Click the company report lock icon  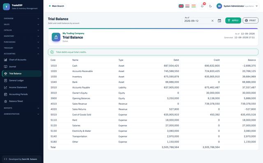tap(56, 37)
